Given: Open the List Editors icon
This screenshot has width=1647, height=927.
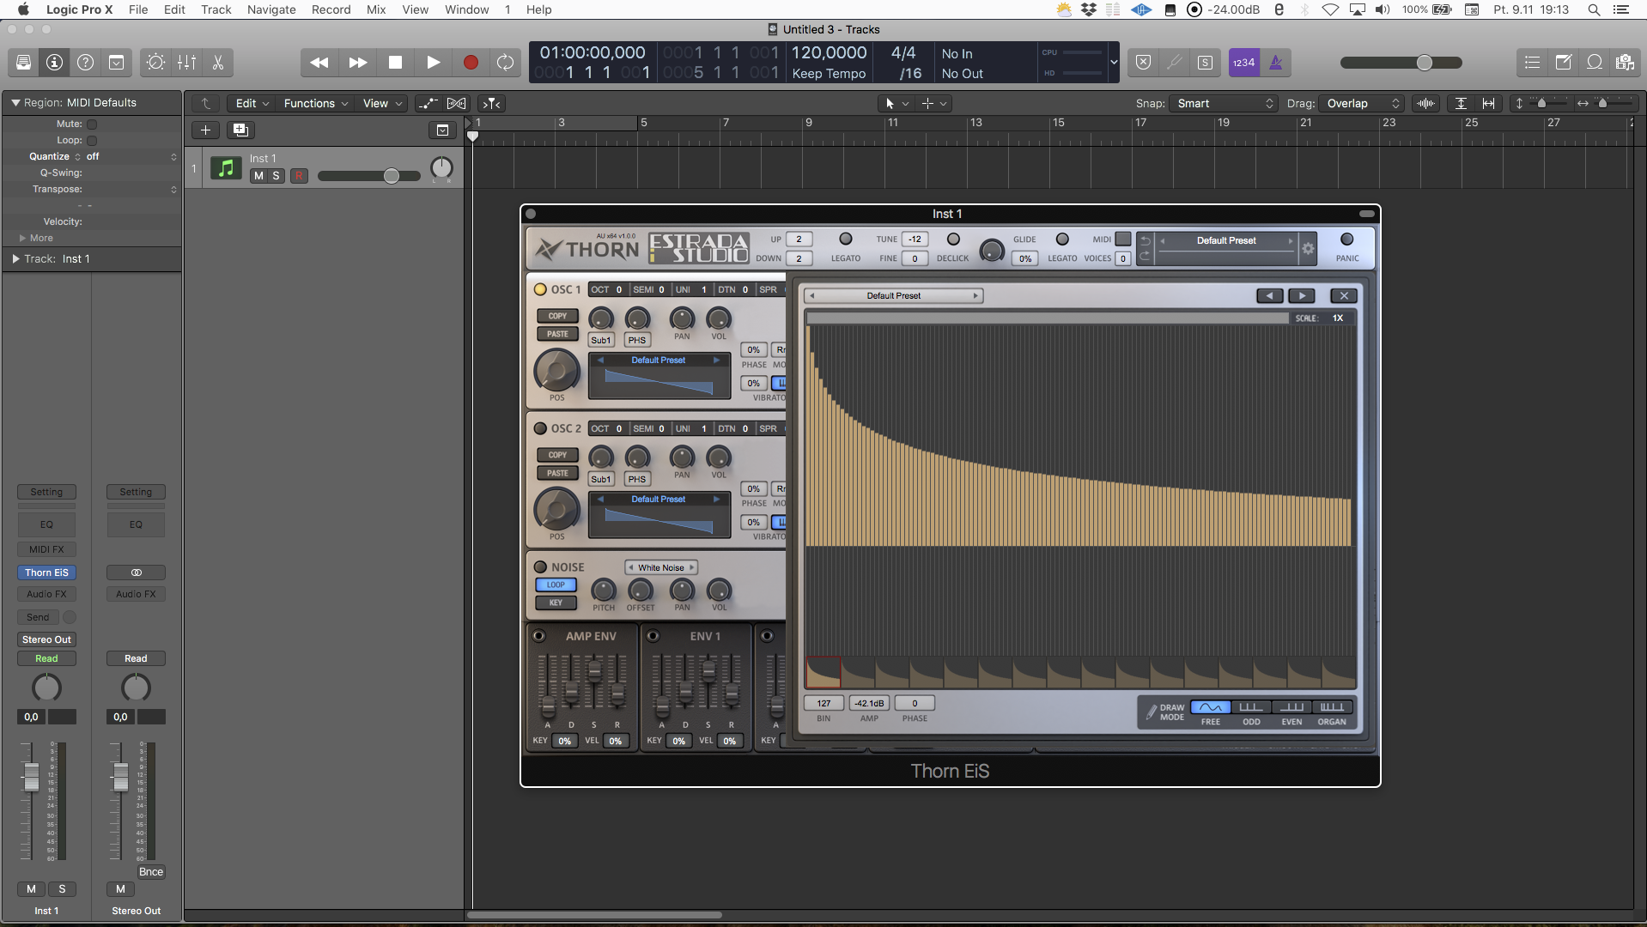Looking at the screenshot, I should [1532, 63].
